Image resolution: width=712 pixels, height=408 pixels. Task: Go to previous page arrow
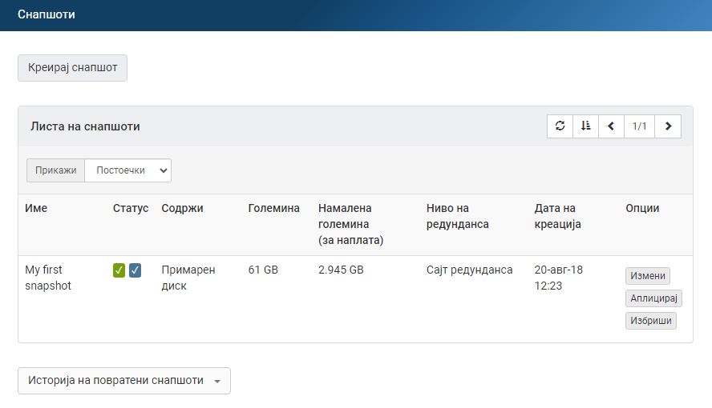[611, 126]
